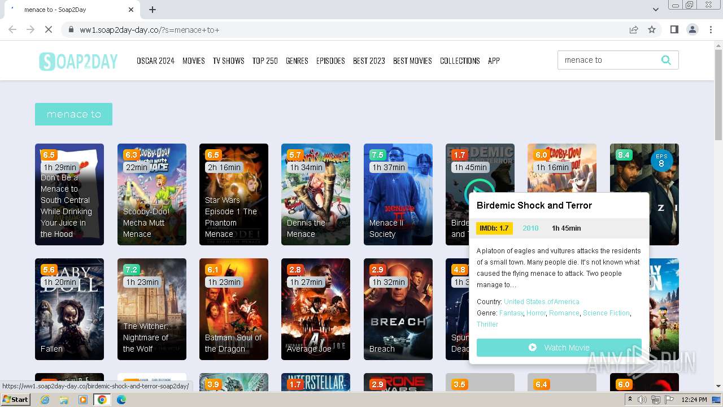Open the volume control tray icon

click(x=642, y=400)
